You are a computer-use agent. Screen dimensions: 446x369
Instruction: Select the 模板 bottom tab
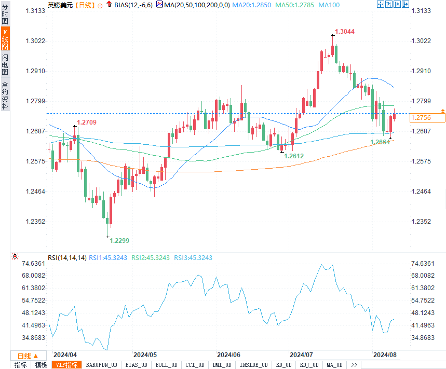(42, 365)
